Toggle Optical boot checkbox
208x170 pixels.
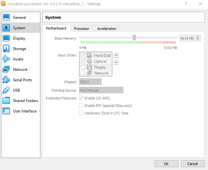pos(83,61)
